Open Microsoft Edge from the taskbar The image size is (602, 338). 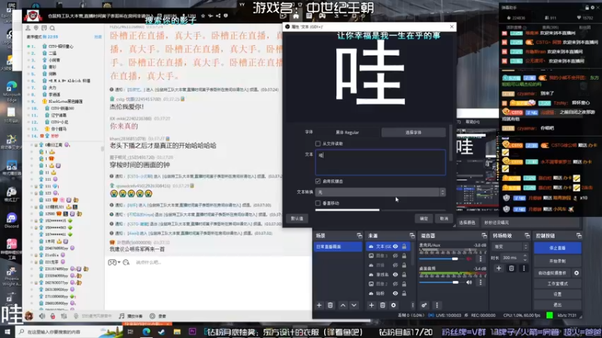click(146, 331)
